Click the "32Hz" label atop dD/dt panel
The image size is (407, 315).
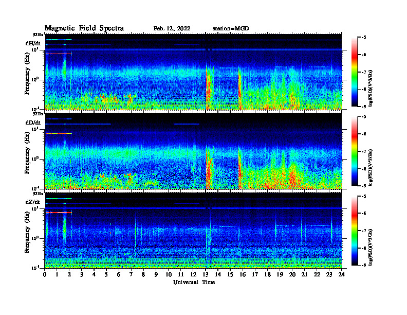coord(38,114)
